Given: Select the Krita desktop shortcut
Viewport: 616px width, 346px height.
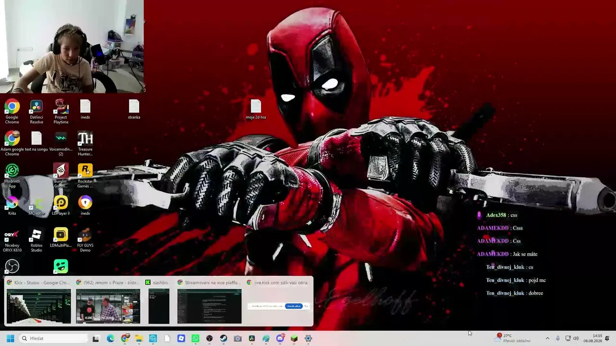Looking at the screenshot, I should pyautogui.click(x=12, y=206).
